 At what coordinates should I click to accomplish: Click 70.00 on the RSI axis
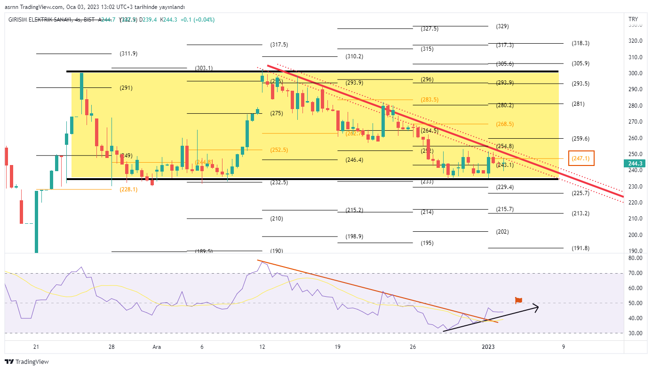pos(635,273)
